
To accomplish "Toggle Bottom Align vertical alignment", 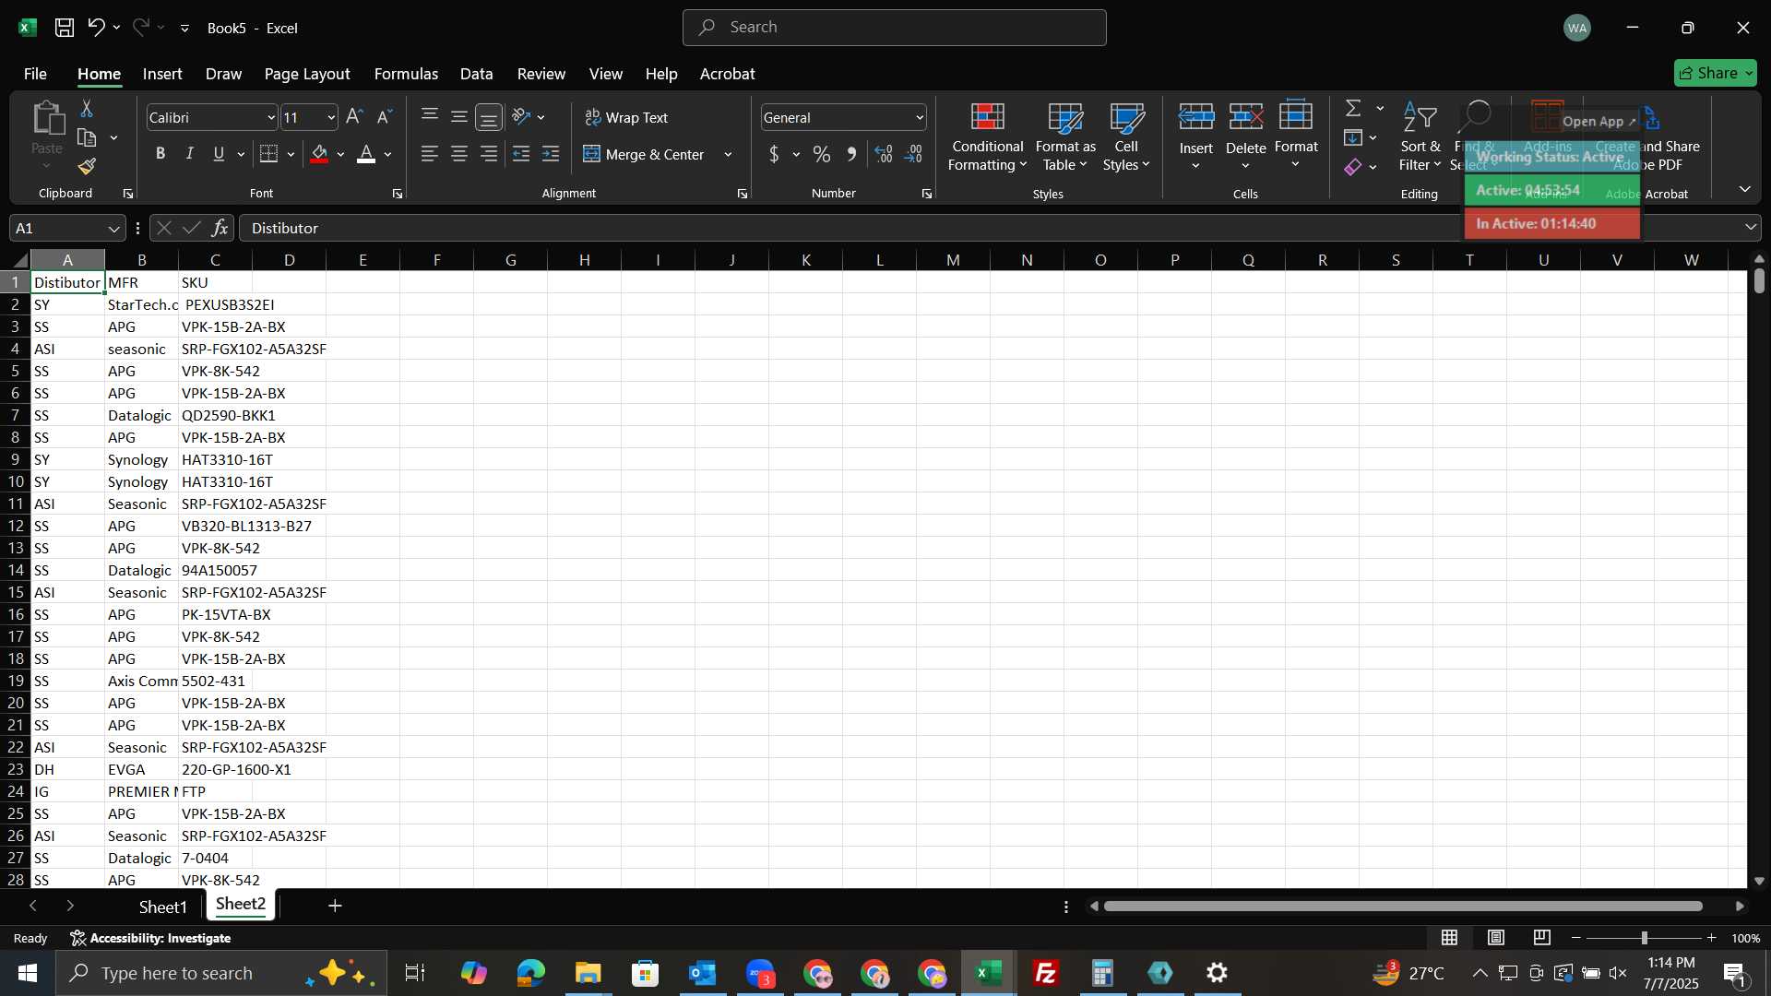I will (489, 117).
